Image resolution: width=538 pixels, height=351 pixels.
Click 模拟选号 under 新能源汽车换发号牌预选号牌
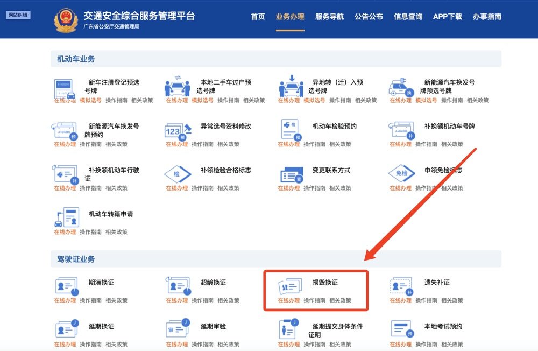(426, 100)
